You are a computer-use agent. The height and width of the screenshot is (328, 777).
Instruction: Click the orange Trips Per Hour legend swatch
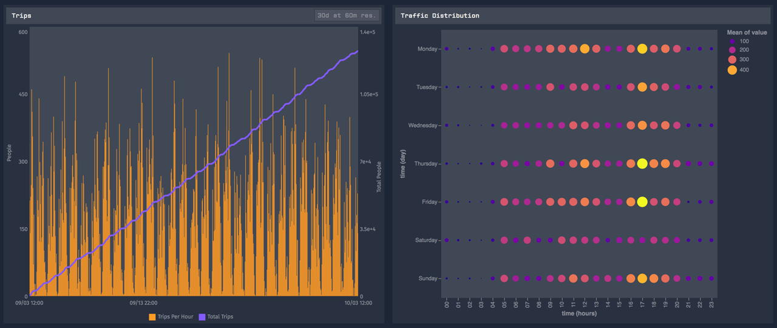(x=152, y=316)
